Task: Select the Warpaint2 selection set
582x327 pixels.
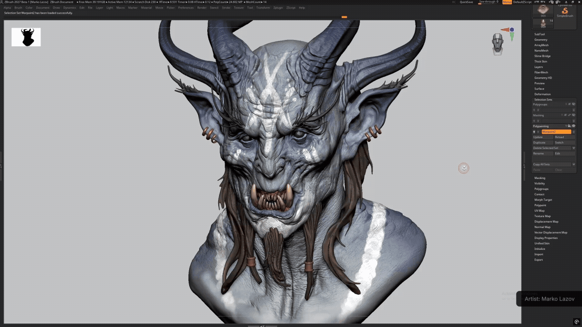Action: click(x=556, y=132)
